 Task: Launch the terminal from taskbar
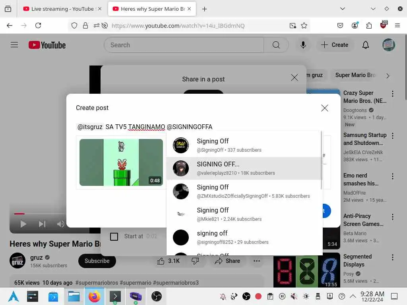click(x=115, y=296)
